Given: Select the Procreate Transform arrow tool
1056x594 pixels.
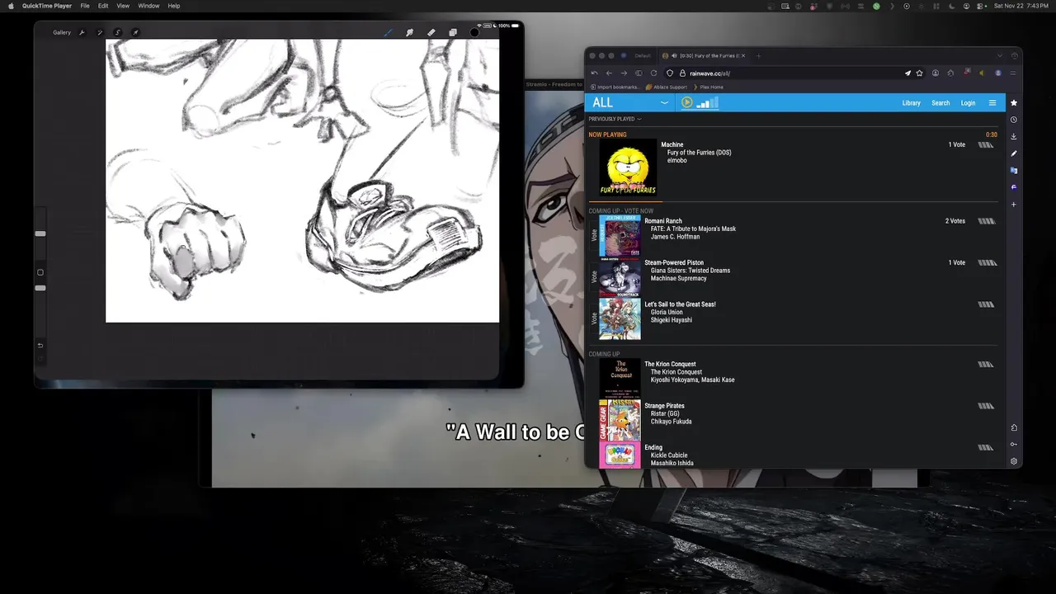Looking at the screenshot, I should [x=135, y=33].
